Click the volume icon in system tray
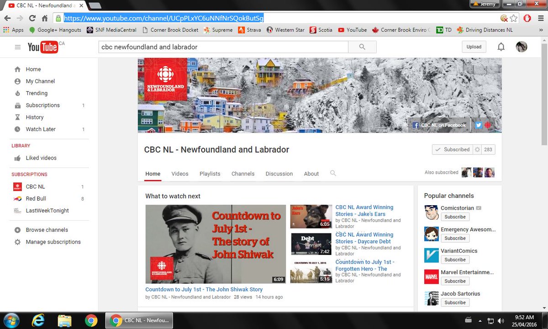The height and width of the screenshot is (329, 548). click(501, 320)
